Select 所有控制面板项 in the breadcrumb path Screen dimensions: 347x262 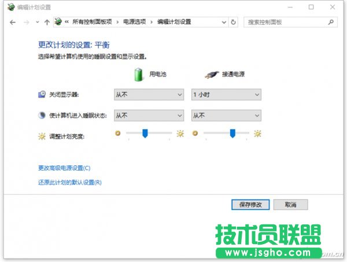(x=94, y=22)
